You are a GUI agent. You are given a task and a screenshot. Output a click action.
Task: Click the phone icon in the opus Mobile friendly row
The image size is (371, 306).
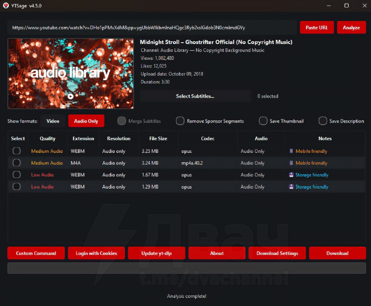[x=291, y=151]
